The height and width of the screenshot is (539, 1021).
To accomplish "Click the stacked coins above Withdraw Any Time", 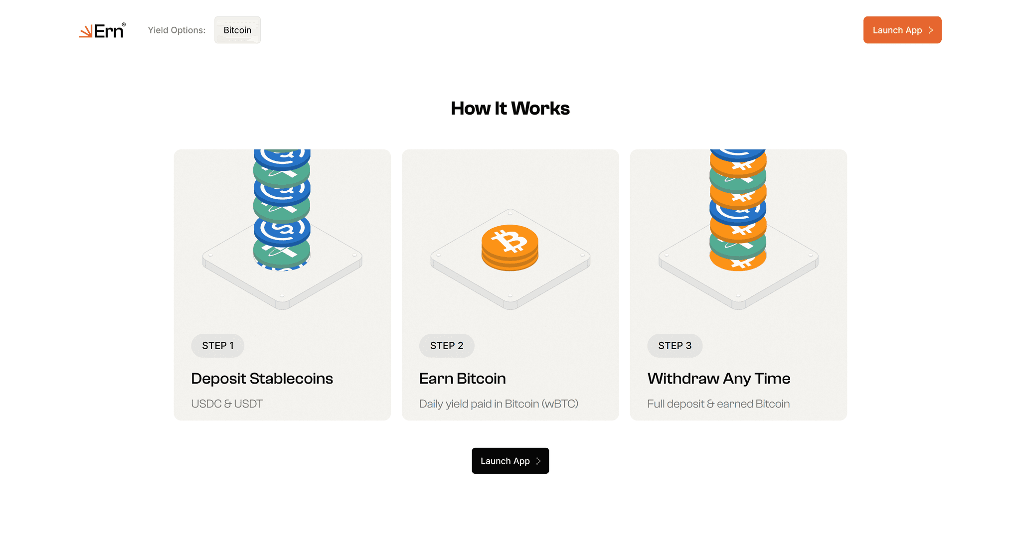I will click(737, 209).
